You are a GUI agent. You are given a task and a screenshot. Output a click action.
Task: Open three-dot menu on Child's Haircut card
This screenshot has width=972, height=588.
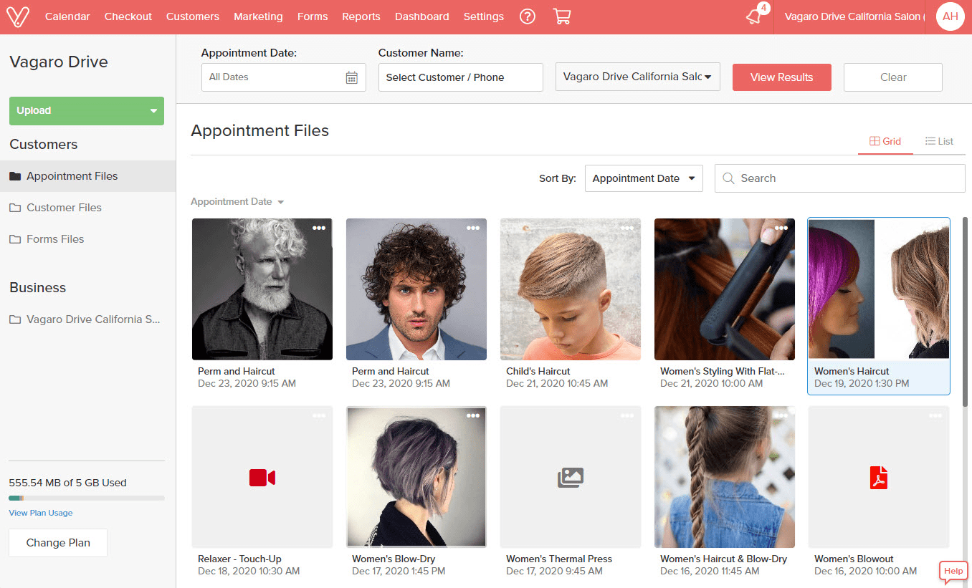click(x=627, y=228)
